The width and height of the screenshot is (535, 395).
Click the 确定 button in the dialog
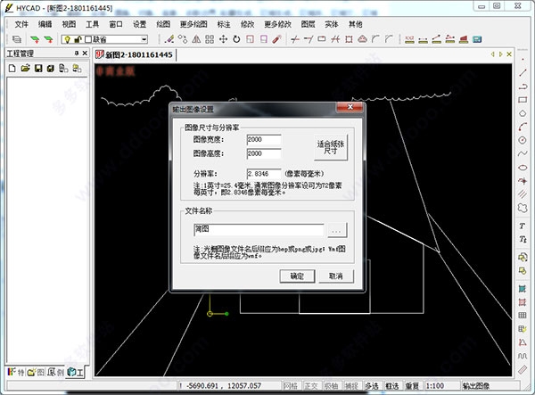[x=297, y=276]
